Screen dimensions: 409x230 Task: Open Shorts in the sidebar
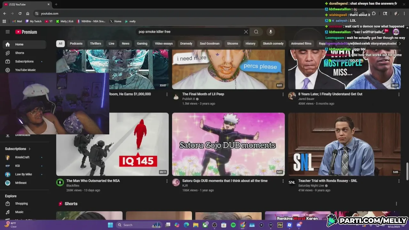point(24,53)
